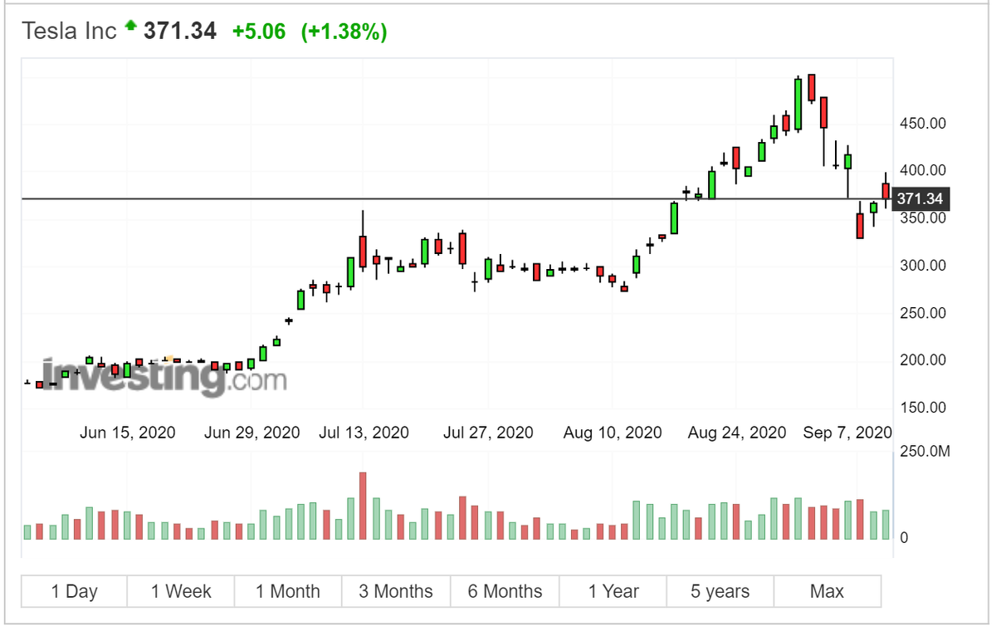Click the 450.00 price axis label
The image size is (996, 631).
click(x=923, y=124)
